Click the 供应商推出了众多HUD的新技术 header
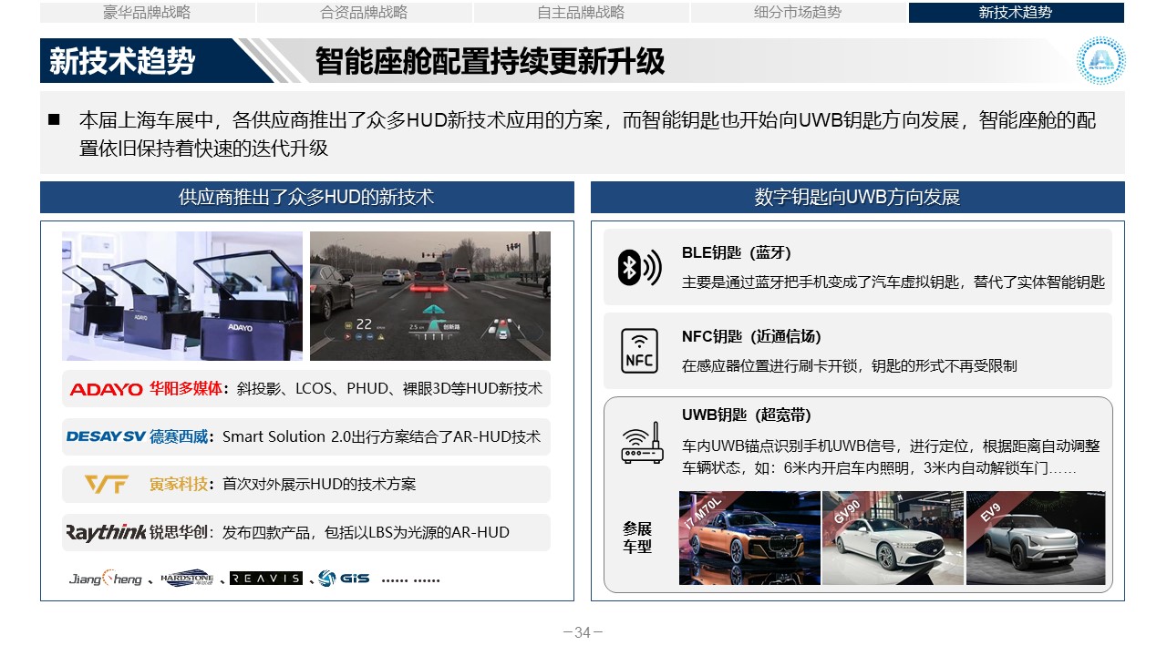Image resolution: width=1167 pixels, height=656 pixels. 307,197
